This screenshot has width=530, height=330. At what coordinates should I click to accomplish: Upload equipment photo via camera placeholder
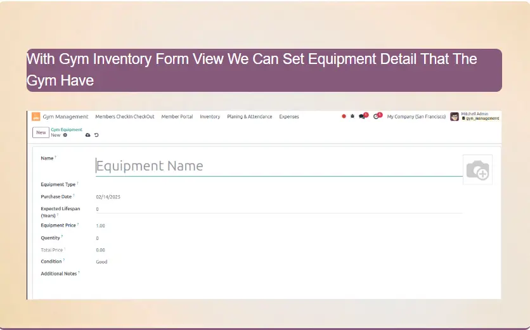click(x=477, y=169)
